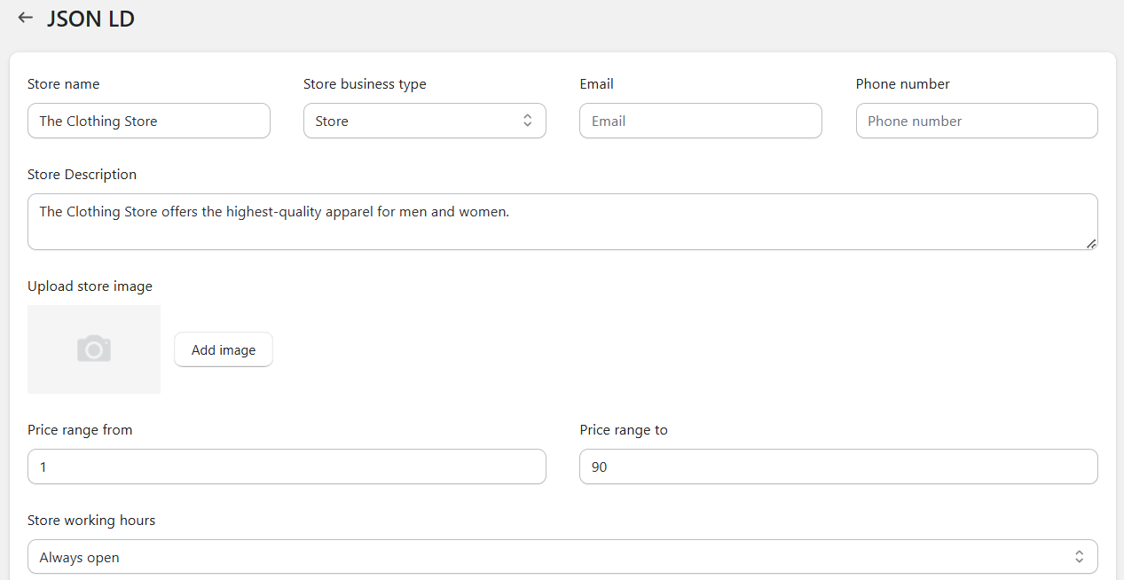Viewport: 1124px width, 580px height.
Task: Click the back arrow next to JSON LD
Action: 25,18
